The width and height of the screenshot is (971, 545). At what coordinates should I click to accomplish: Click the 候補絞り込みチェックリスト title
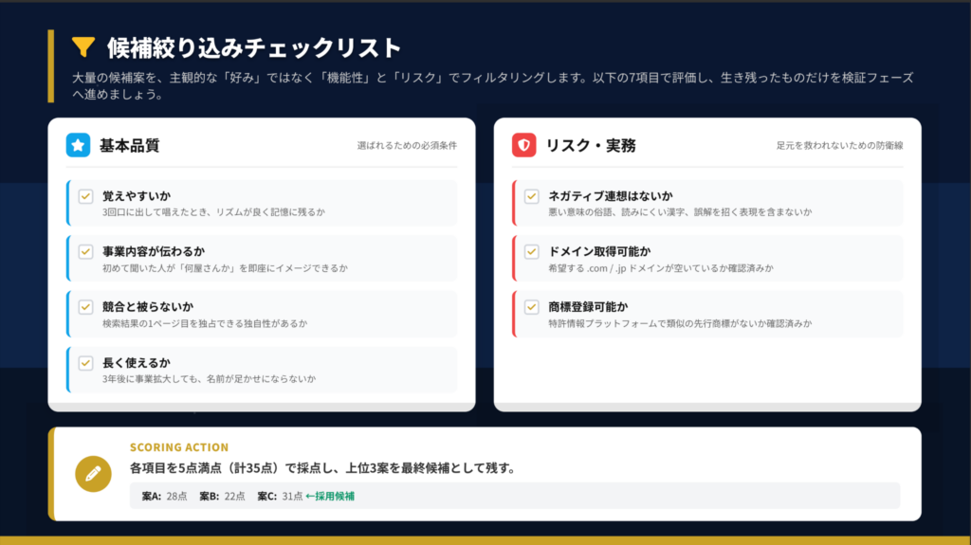[x=254, y=47]
